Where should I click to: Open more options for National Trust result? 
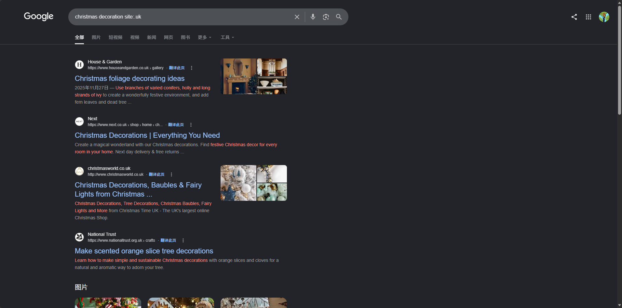[183, 240]
